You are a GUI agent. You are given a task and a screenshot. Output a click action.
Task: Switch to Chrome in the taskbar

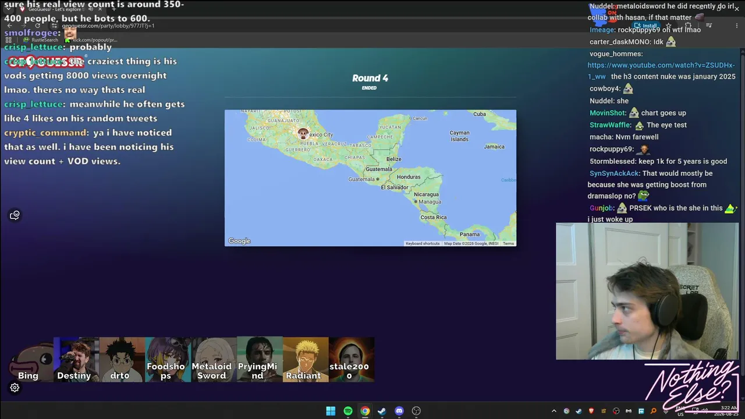365,411
